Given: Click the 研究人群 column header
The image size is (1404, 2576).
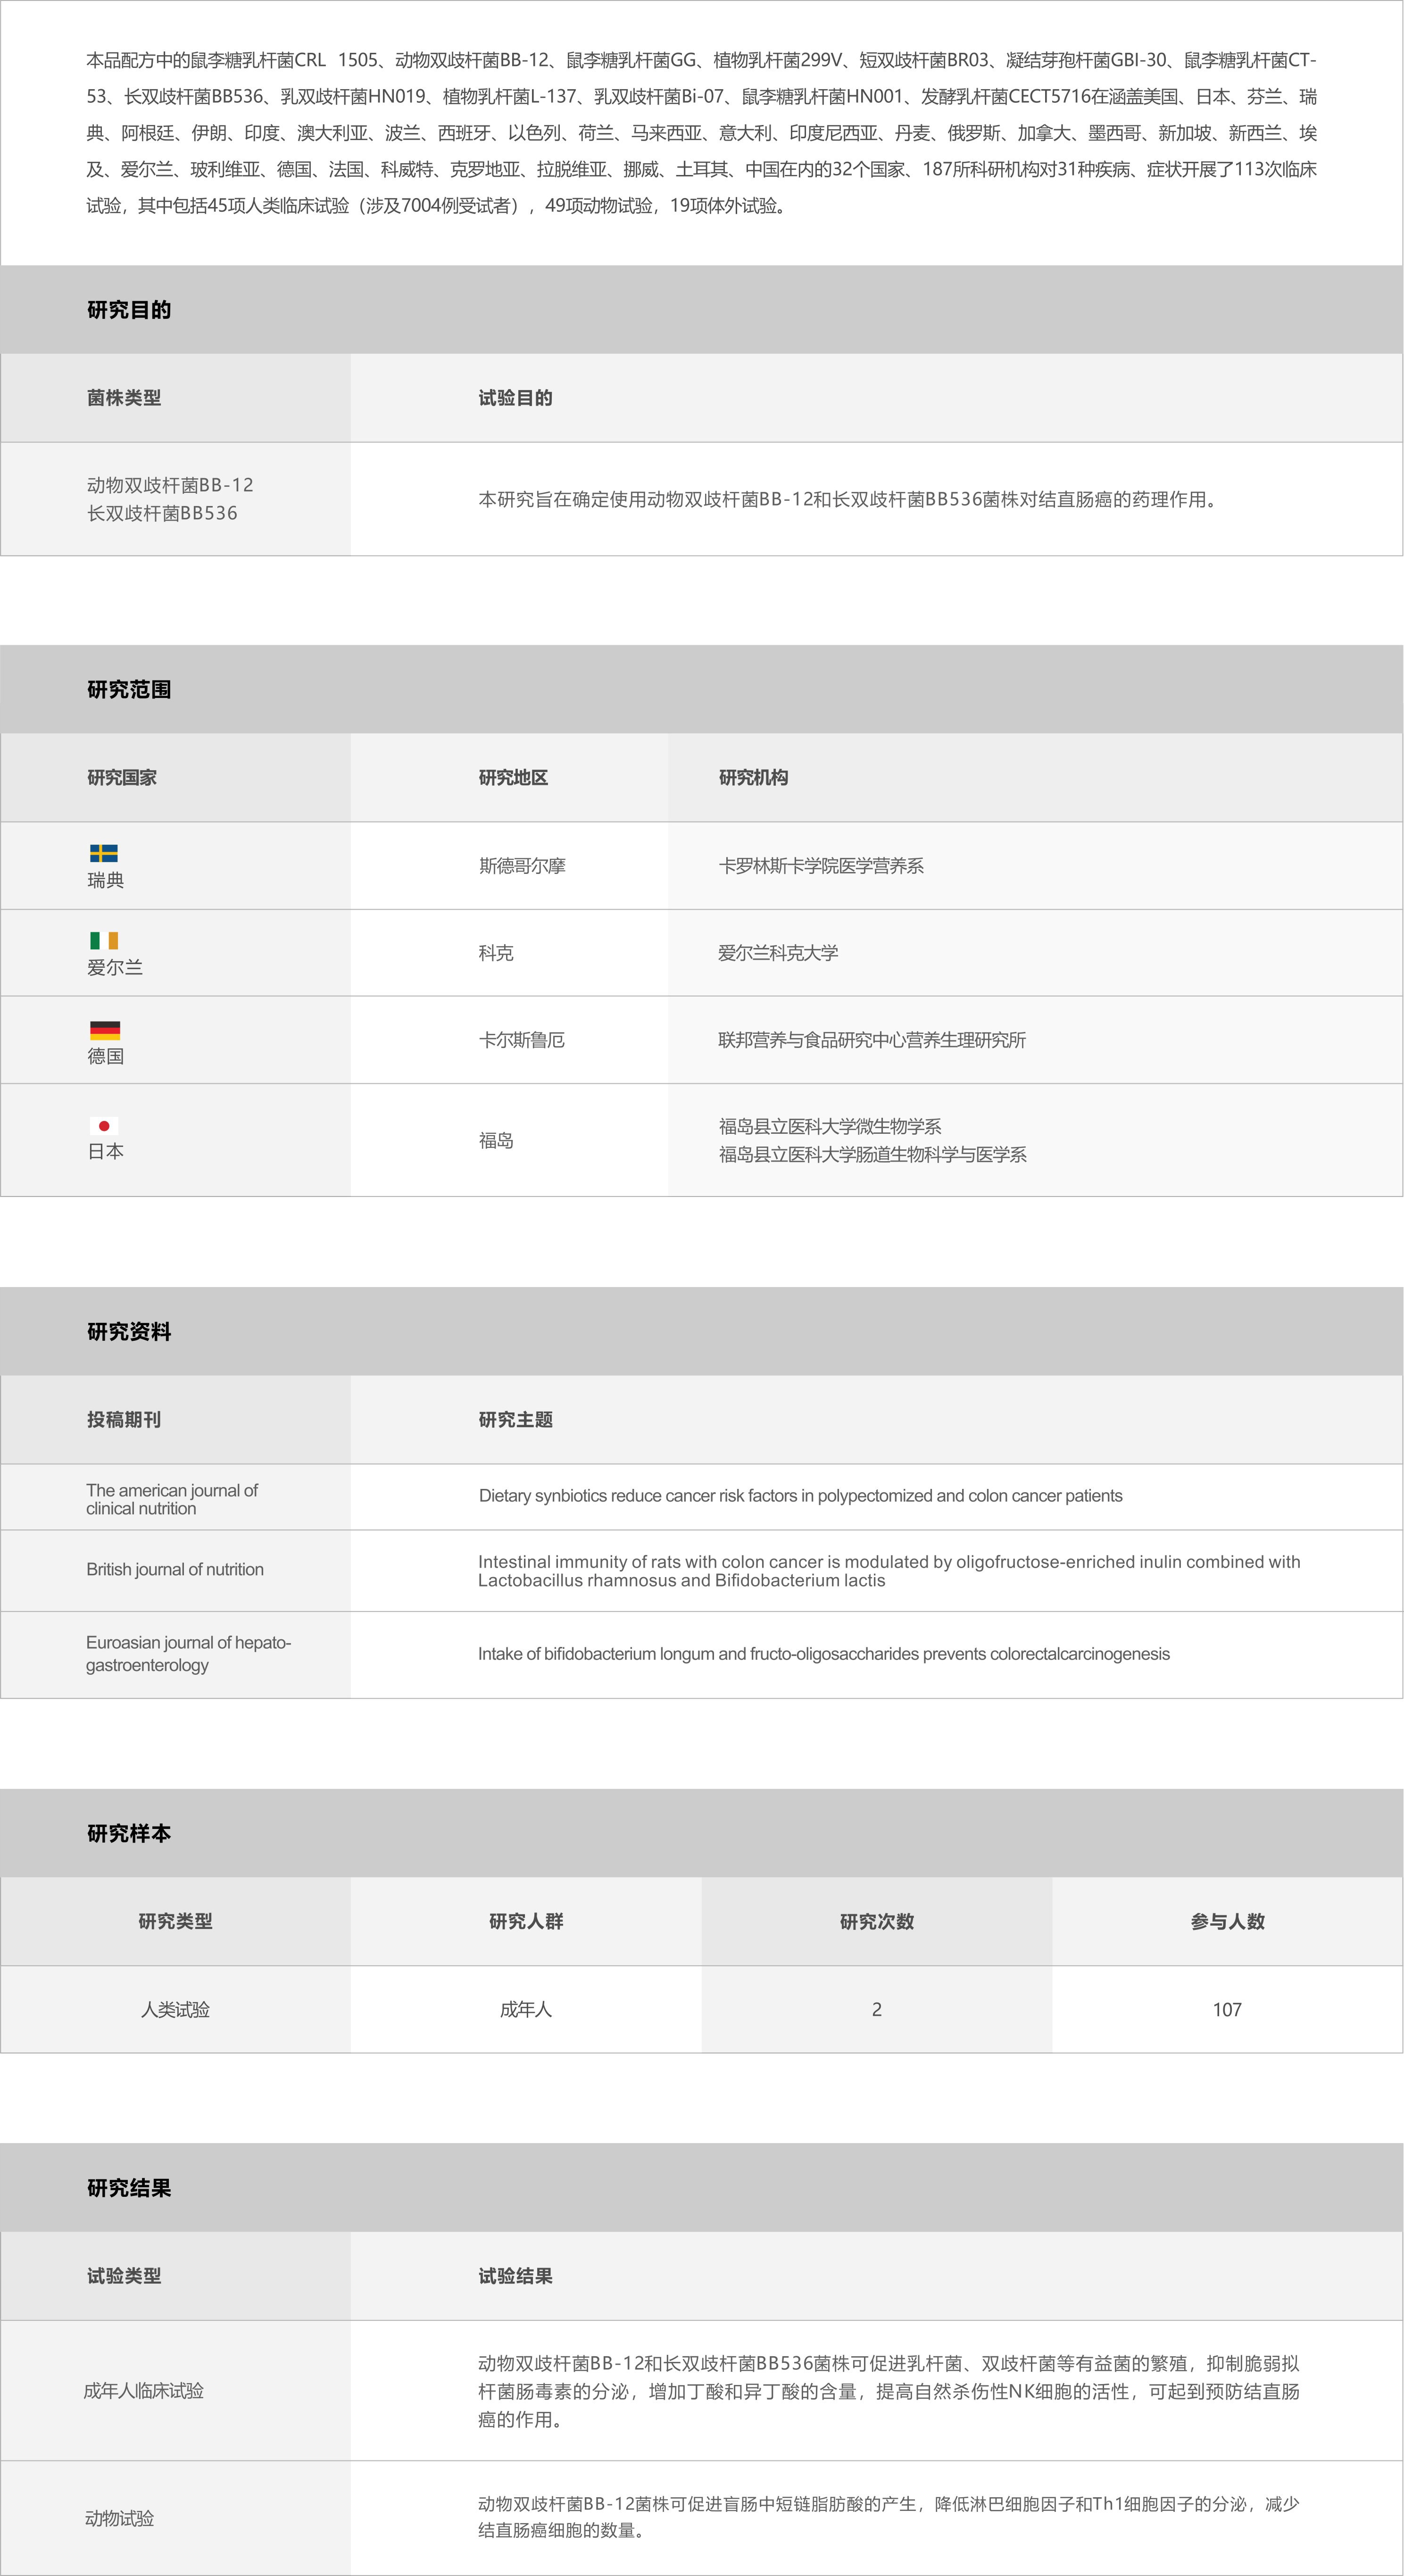Looking at the screenshot, I should click(x=526, y=1921).
